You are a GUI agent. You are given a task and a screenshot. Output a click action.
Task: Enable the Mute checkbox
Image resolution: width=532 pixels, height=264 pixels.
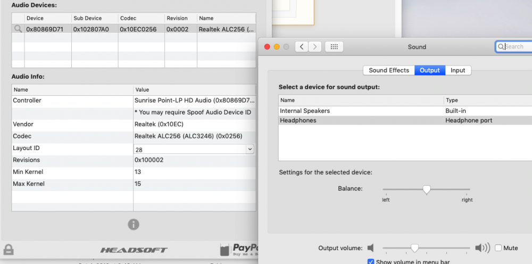498,248
